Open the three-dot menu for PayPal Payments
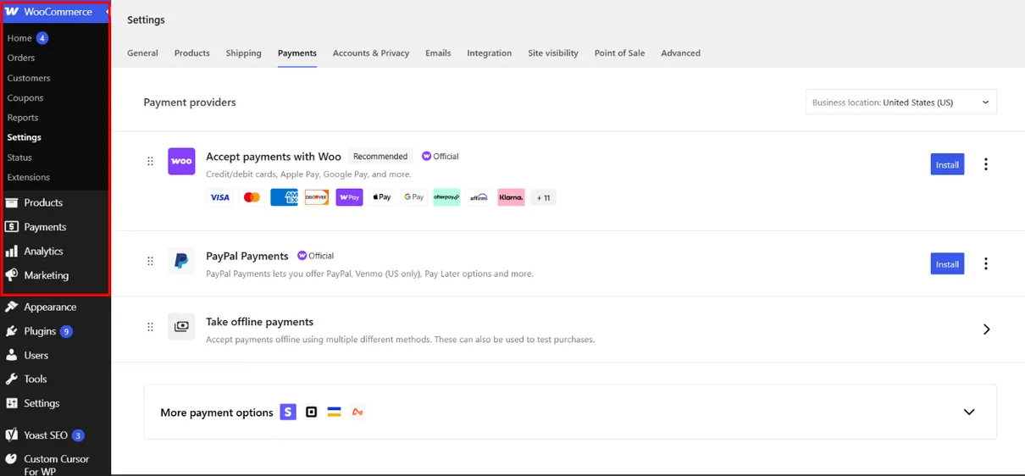 tap(985, 263)
